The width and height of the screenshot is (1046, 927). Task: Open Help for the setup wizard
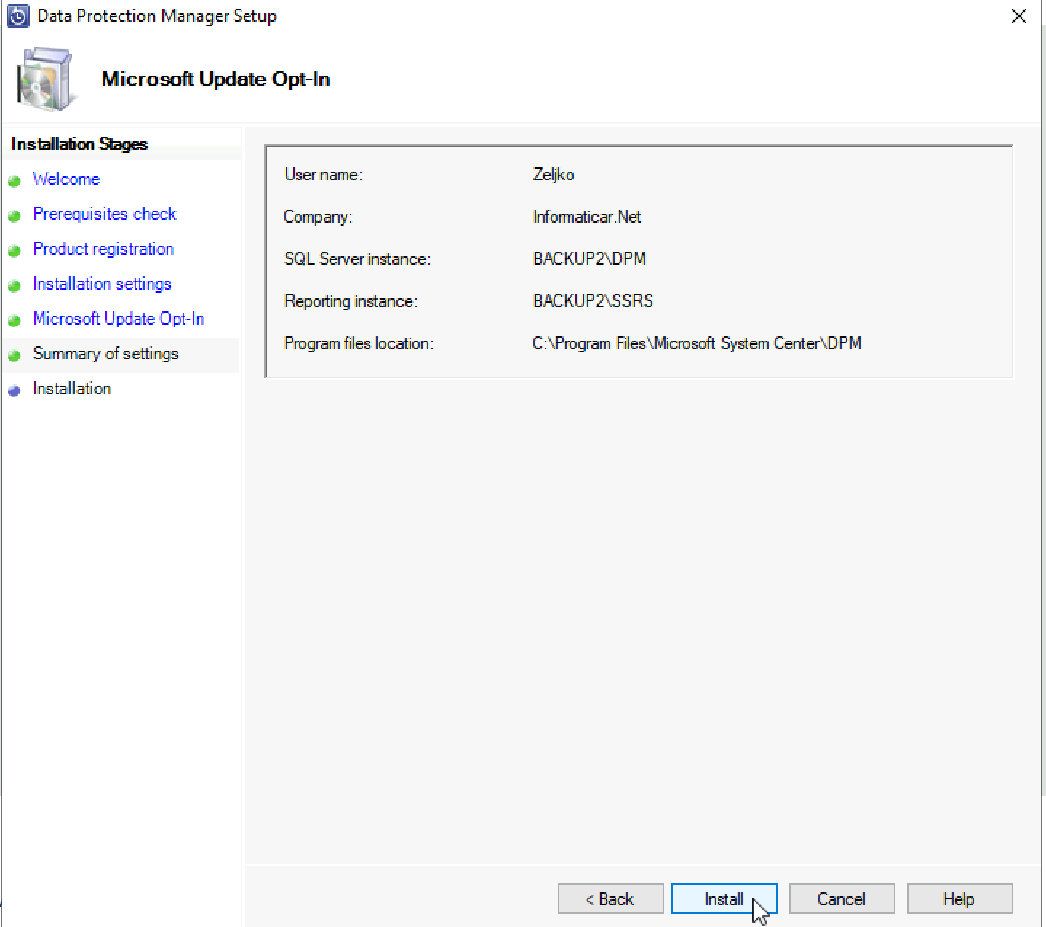tap(959, 899)
